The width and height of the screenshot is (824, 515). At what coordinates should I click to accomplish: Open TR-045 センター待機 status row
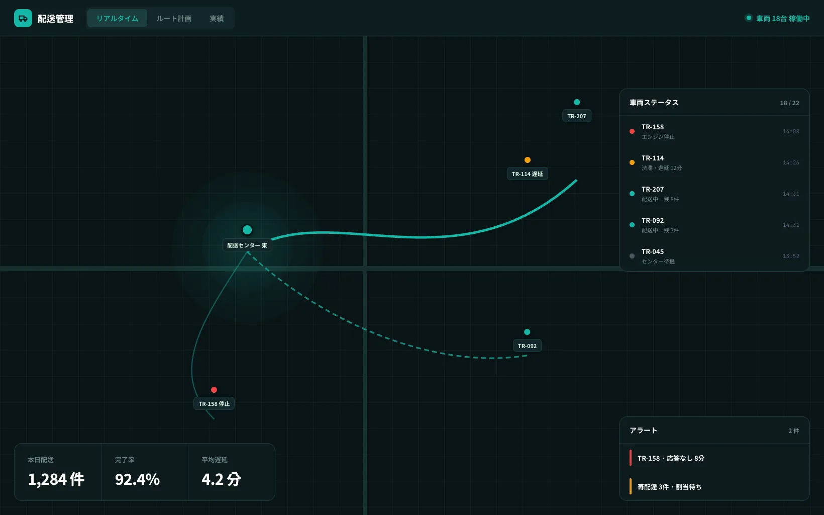pyautogui.click(x=714, y=256)
